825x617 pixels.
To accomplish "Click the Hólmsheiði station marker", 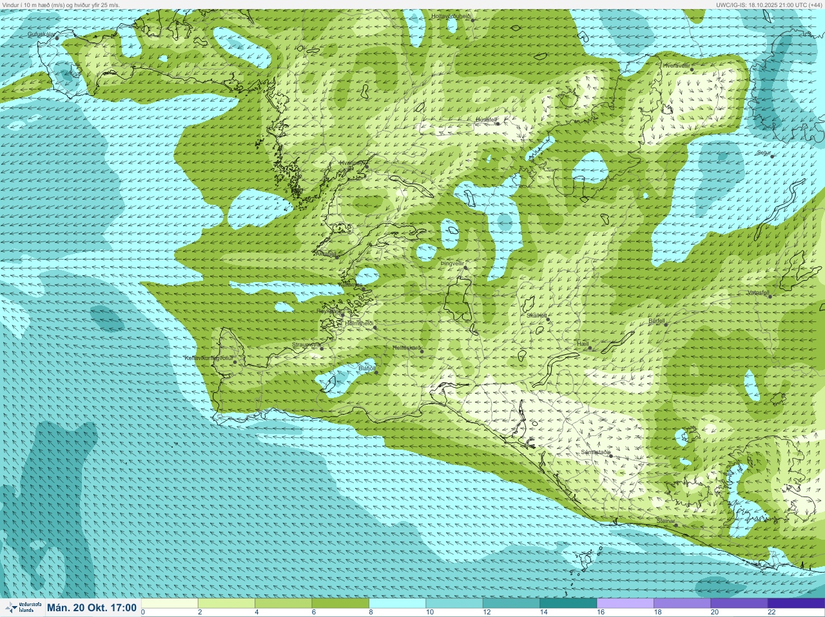I will [374, 328].
